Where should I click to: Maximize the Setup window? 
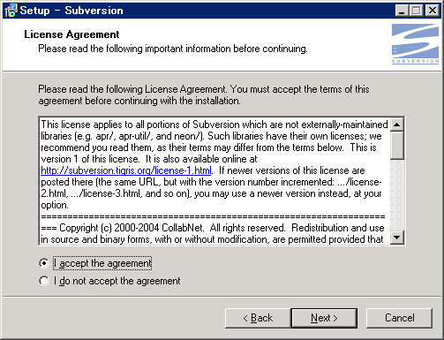point(417,11)
